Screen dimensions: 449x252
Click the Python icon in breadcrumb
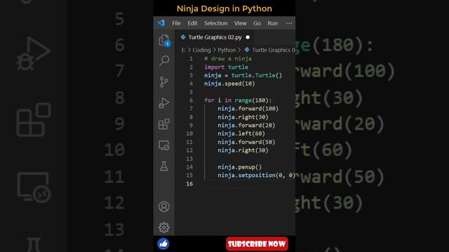[247, 50]
